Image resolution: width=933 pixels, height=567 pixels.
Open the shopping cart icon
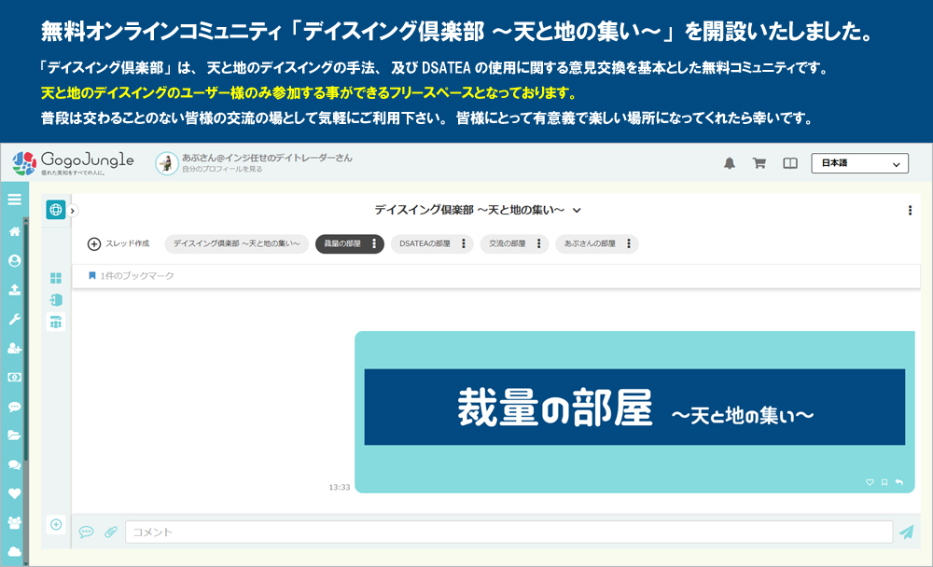(x=759, y=163)
